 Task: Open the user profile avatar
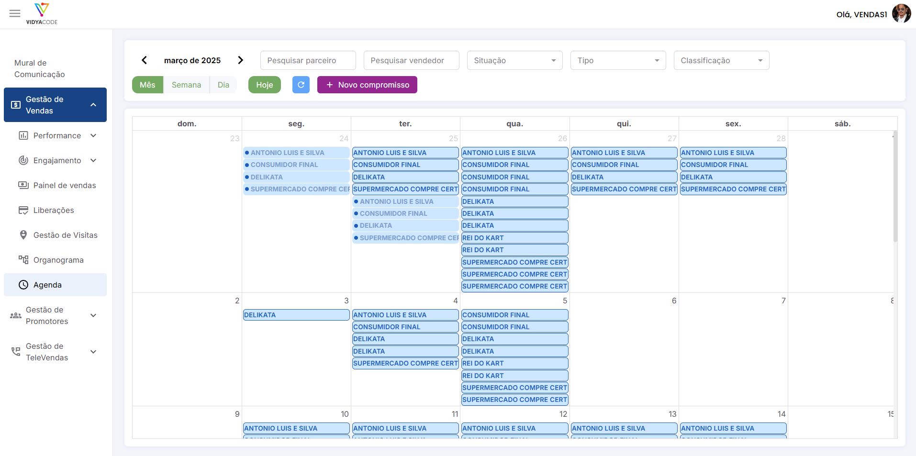tap(902, 14)
